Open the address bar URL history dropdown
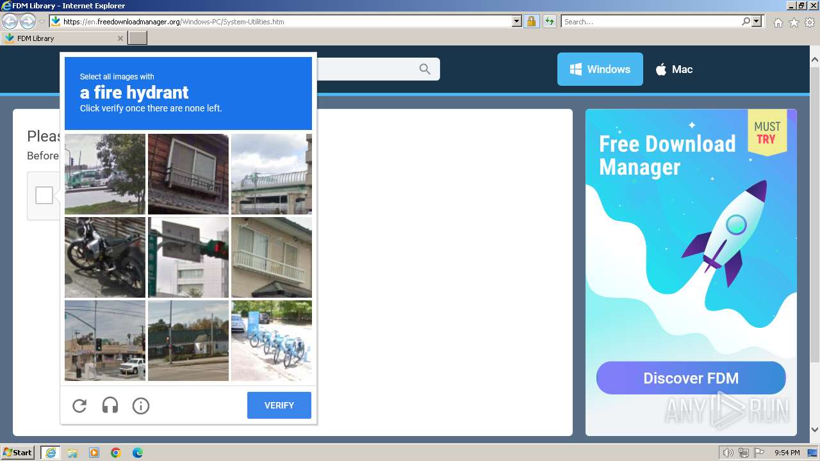 (x=517, y=21)
